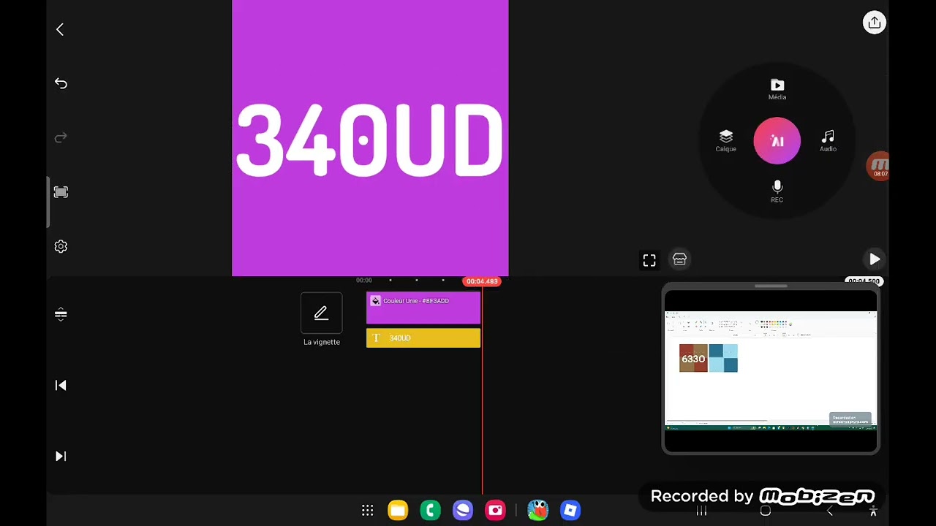Tap the Android home button
Viewport: 936px width, 526px height.
(x=766, y=511)
